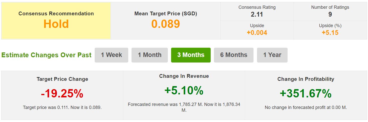Click the Mean Target Price (SGD) label

pos(166,14)
